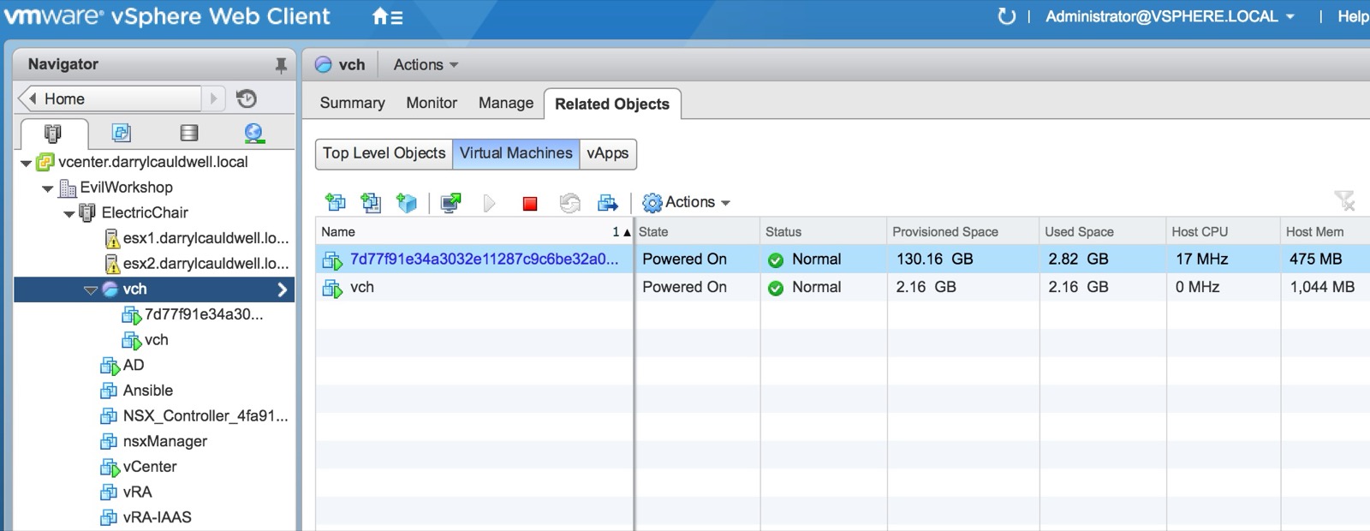
Task: Open the navigation history clock icon
Action: click(247, 98)
